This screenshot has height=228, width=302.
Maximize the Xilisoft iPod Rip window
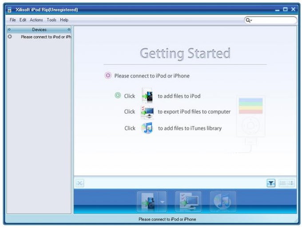(x=285, y=9)
